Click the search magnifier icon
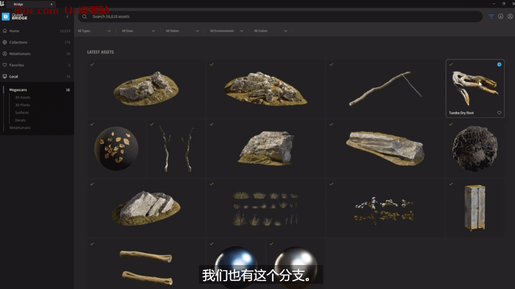The width and height of the screenshot is (515, 289). click(85, 16)
